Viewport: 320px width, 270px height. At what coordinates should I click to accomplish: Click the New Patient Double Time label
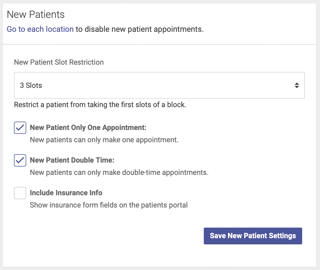click(x=72, y=160)
